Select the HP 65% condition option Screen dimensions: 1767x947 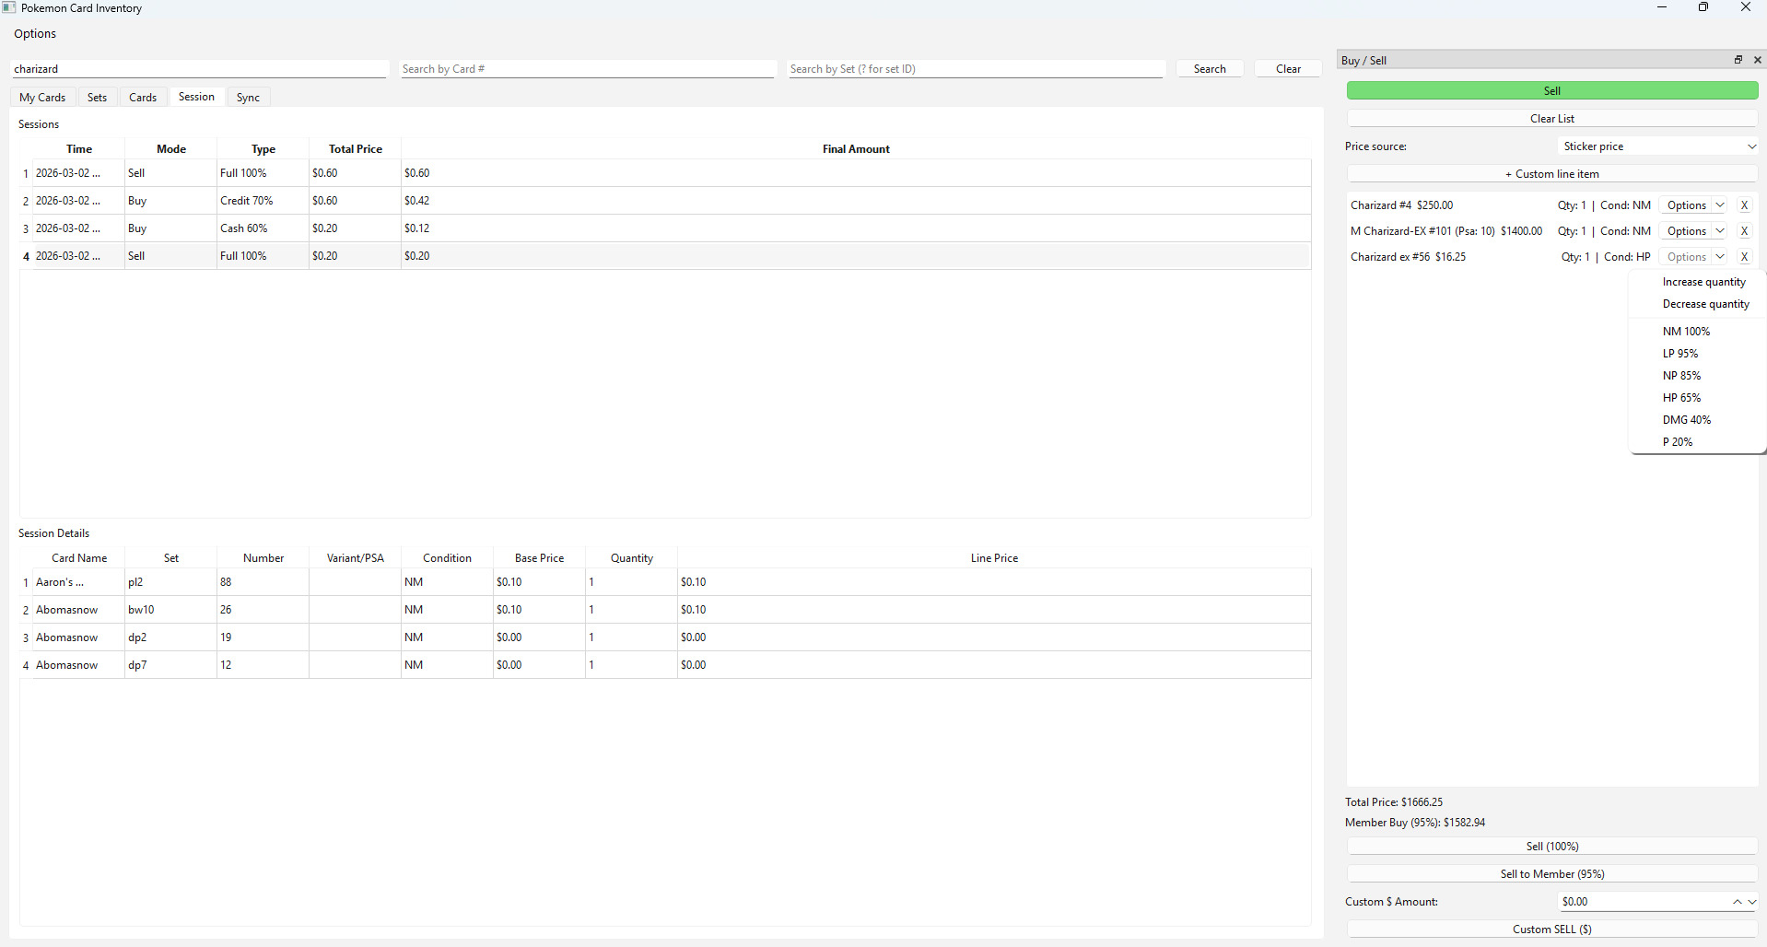[1682, 397]
